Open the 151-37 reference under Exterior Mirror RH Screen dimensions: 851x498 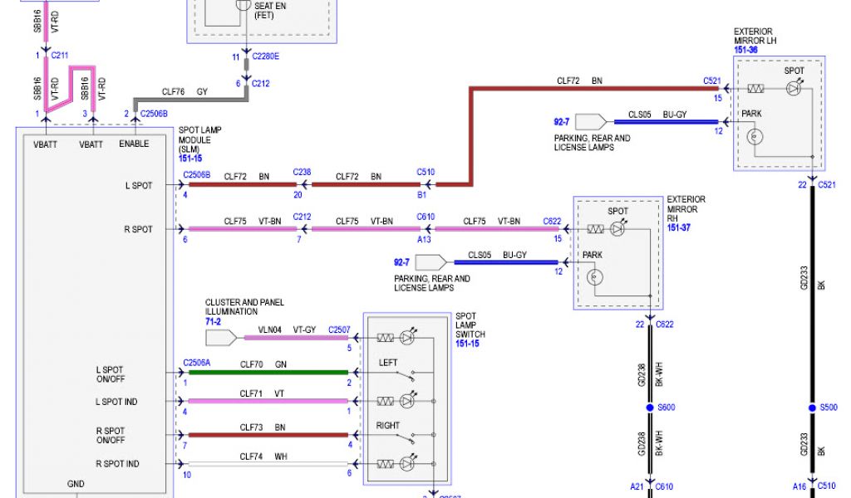coord(679,227)
